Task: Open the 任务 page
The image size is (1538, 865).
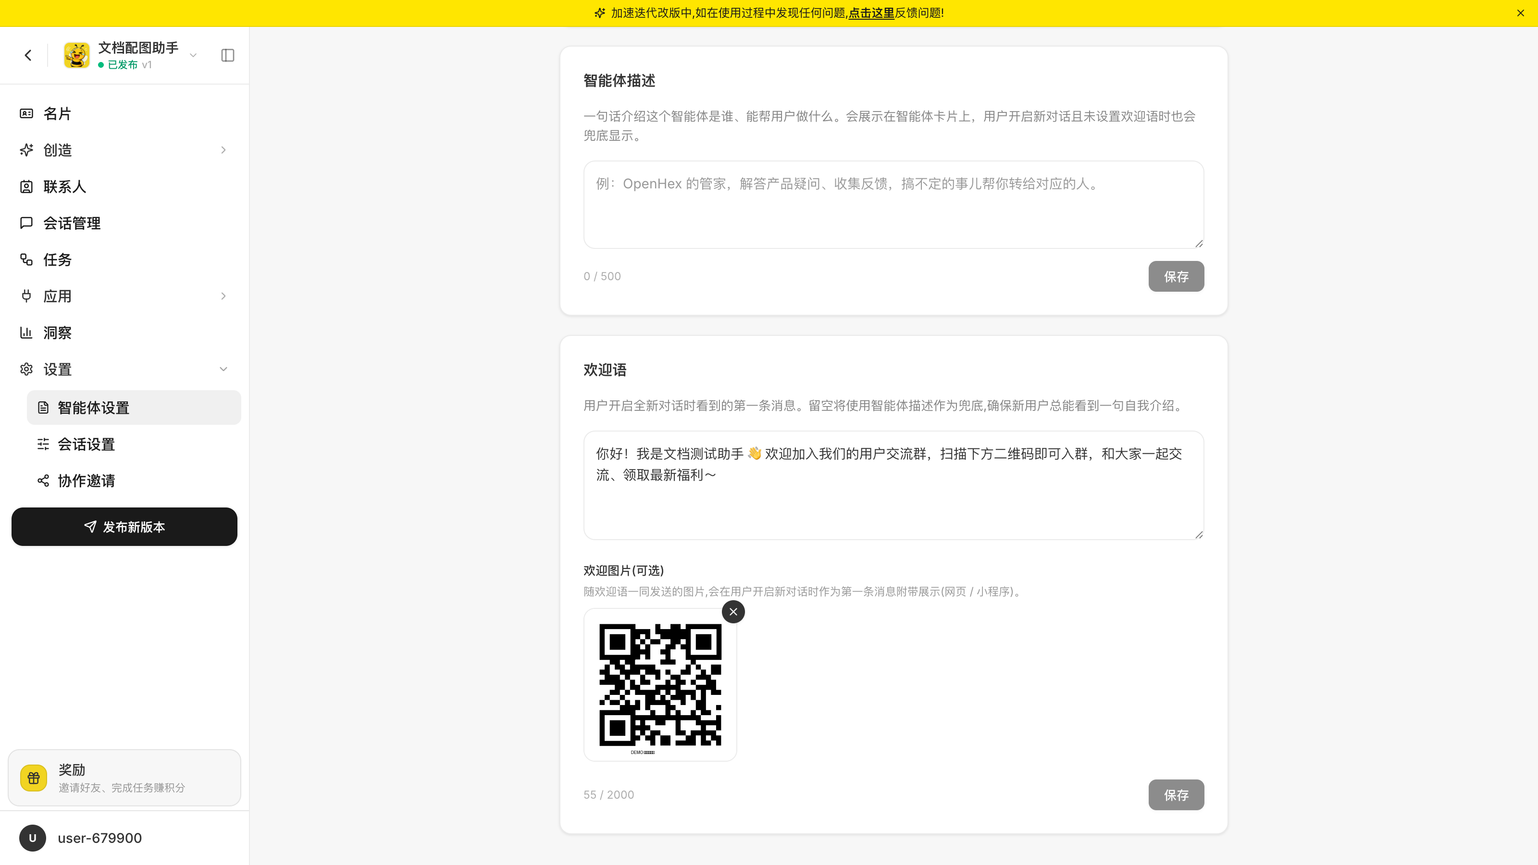Action: 124,259
